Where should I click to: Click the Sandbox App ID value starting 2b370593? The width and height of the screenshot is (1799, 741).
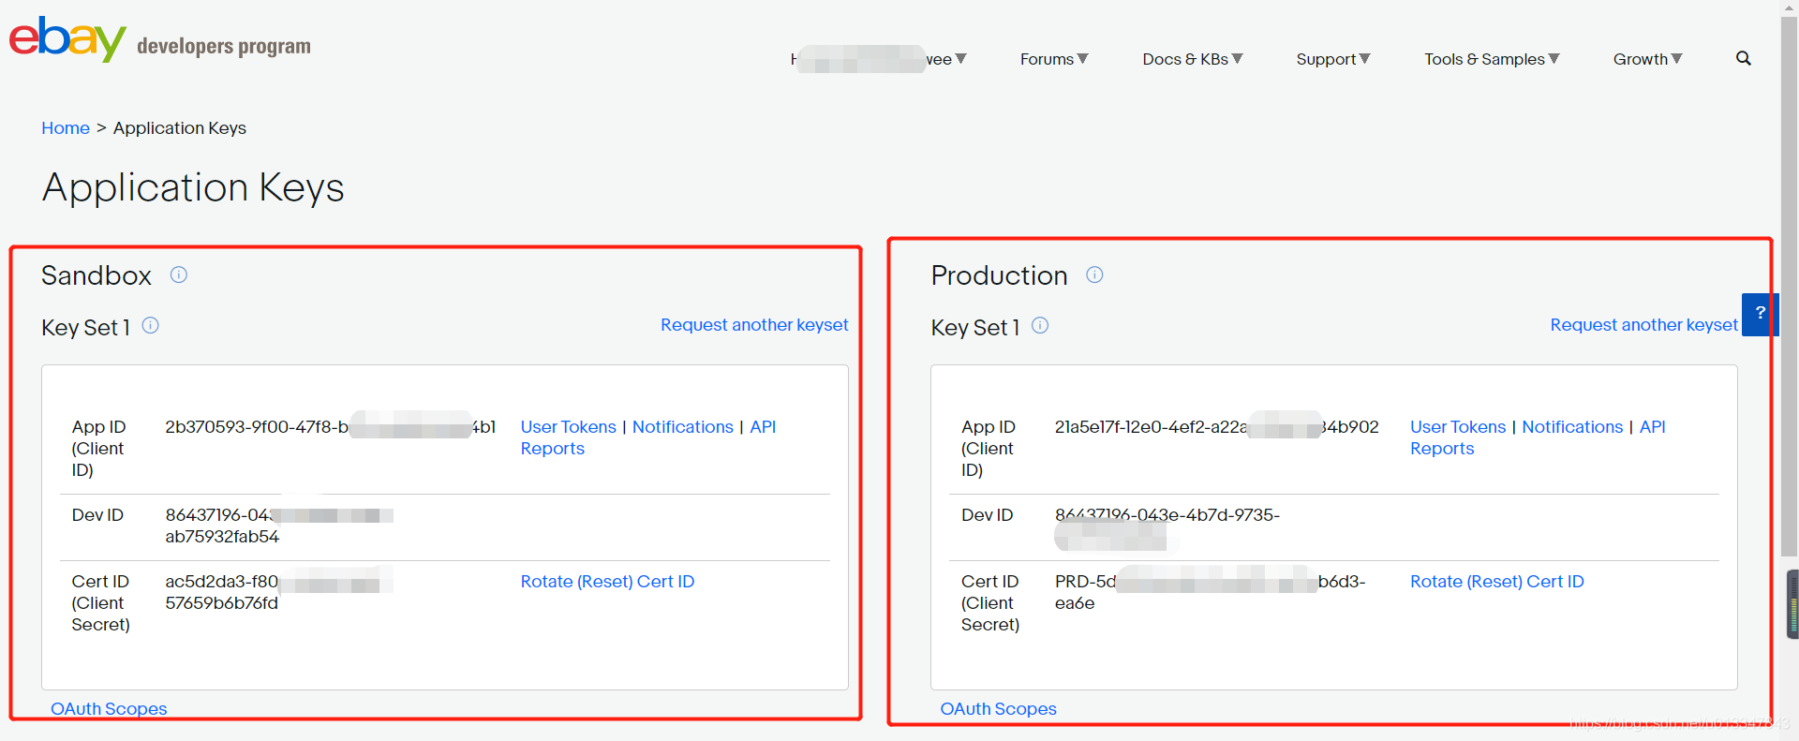(330, 426)
